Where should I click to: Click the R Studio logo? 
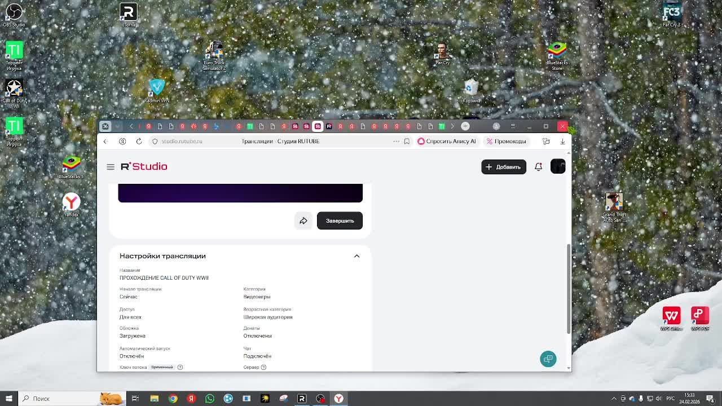point(144,166)
